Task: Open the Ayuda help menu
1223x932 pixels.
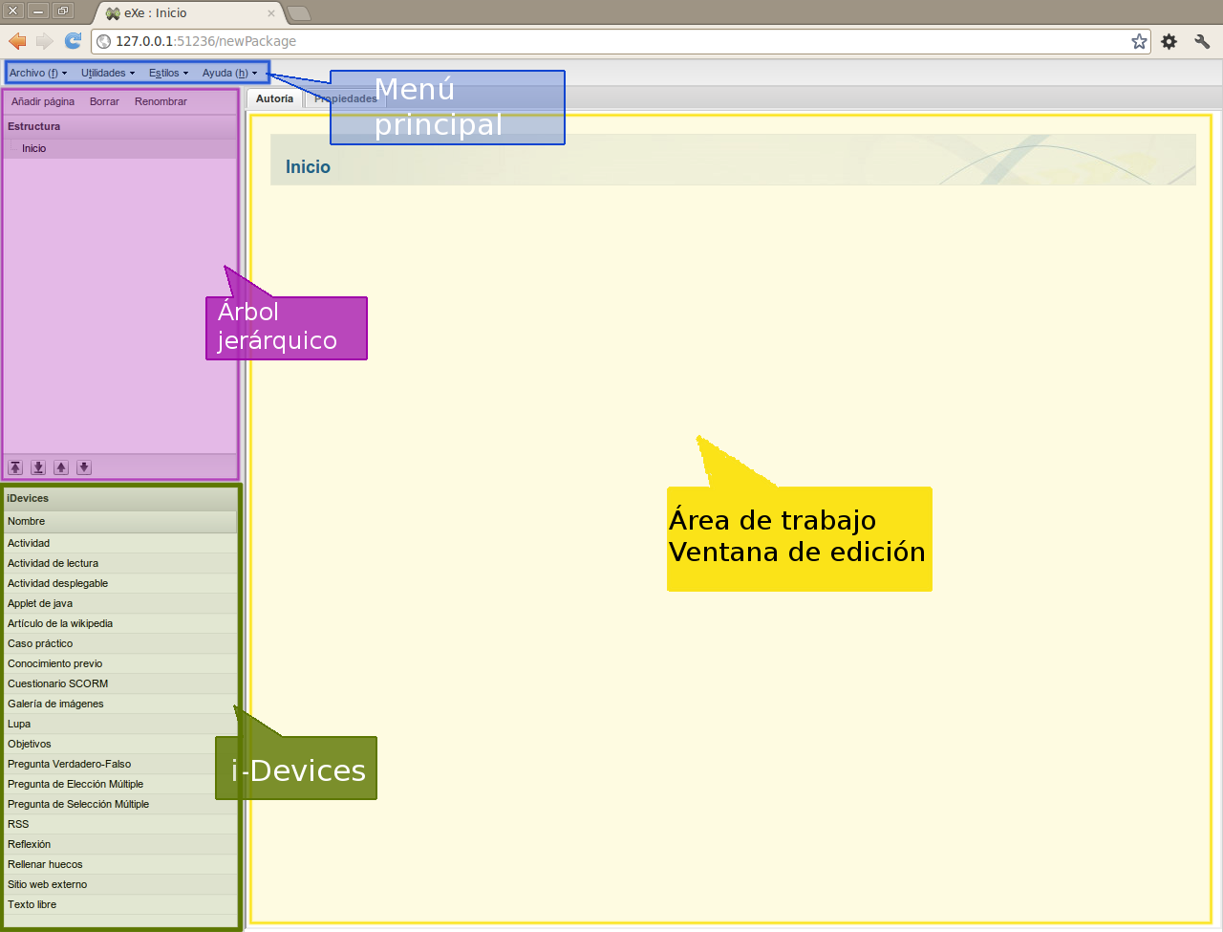Action: pos(229,73)
